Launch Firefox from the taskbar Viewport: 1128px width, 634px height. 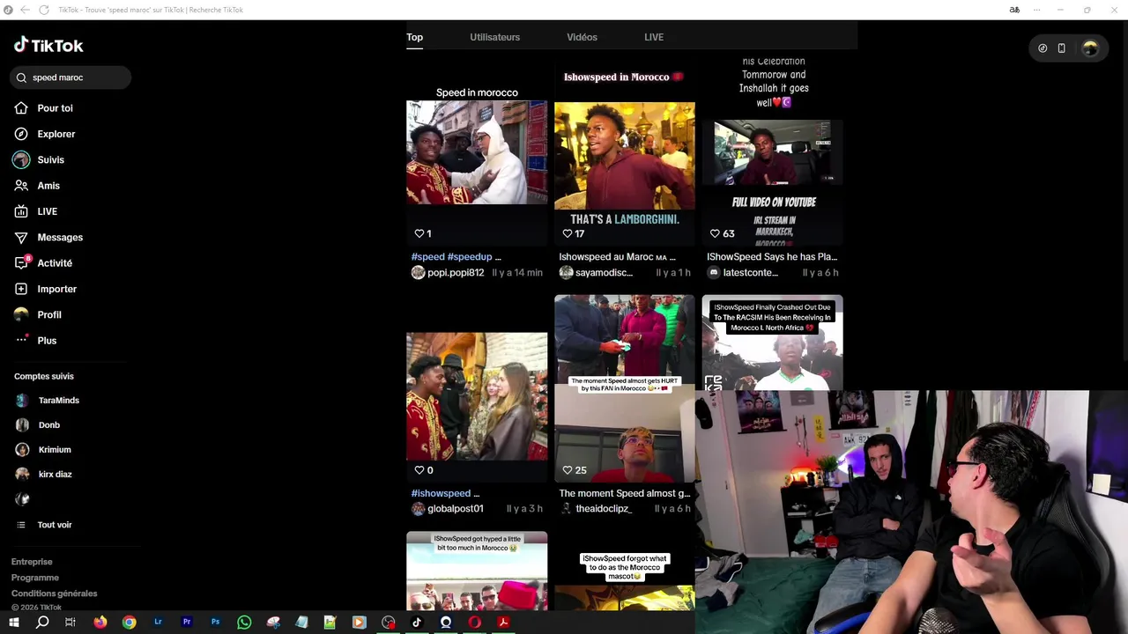tap(100, 623)
